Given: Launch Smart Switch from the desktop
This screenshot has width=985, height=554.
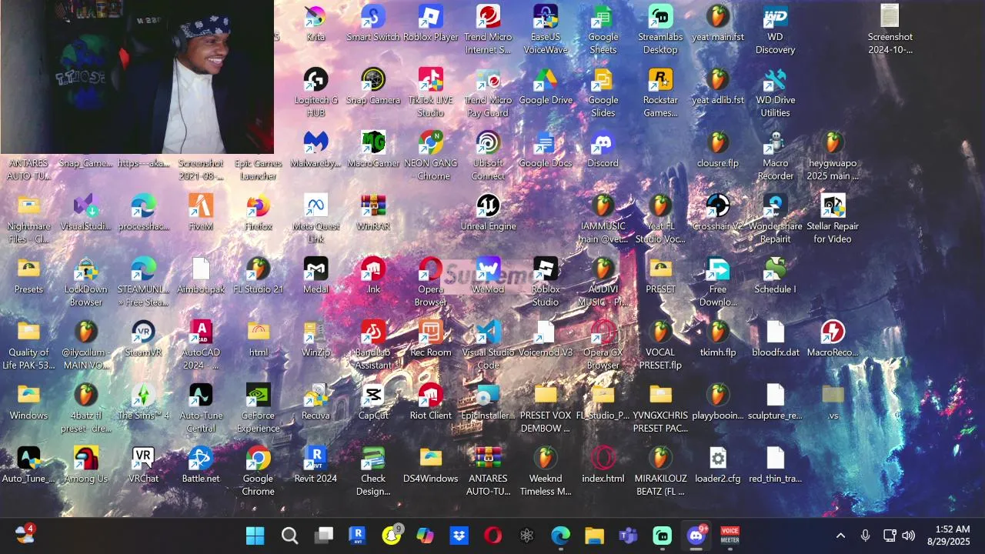Looking at the screenshot, I should pyautogui.click(x=373, y=23).
